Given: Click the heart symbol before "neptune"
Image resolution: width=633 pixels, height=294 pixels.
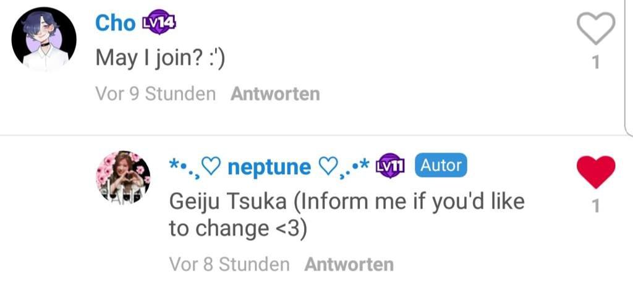Looking at the screenshot, I should coord(211,167).
